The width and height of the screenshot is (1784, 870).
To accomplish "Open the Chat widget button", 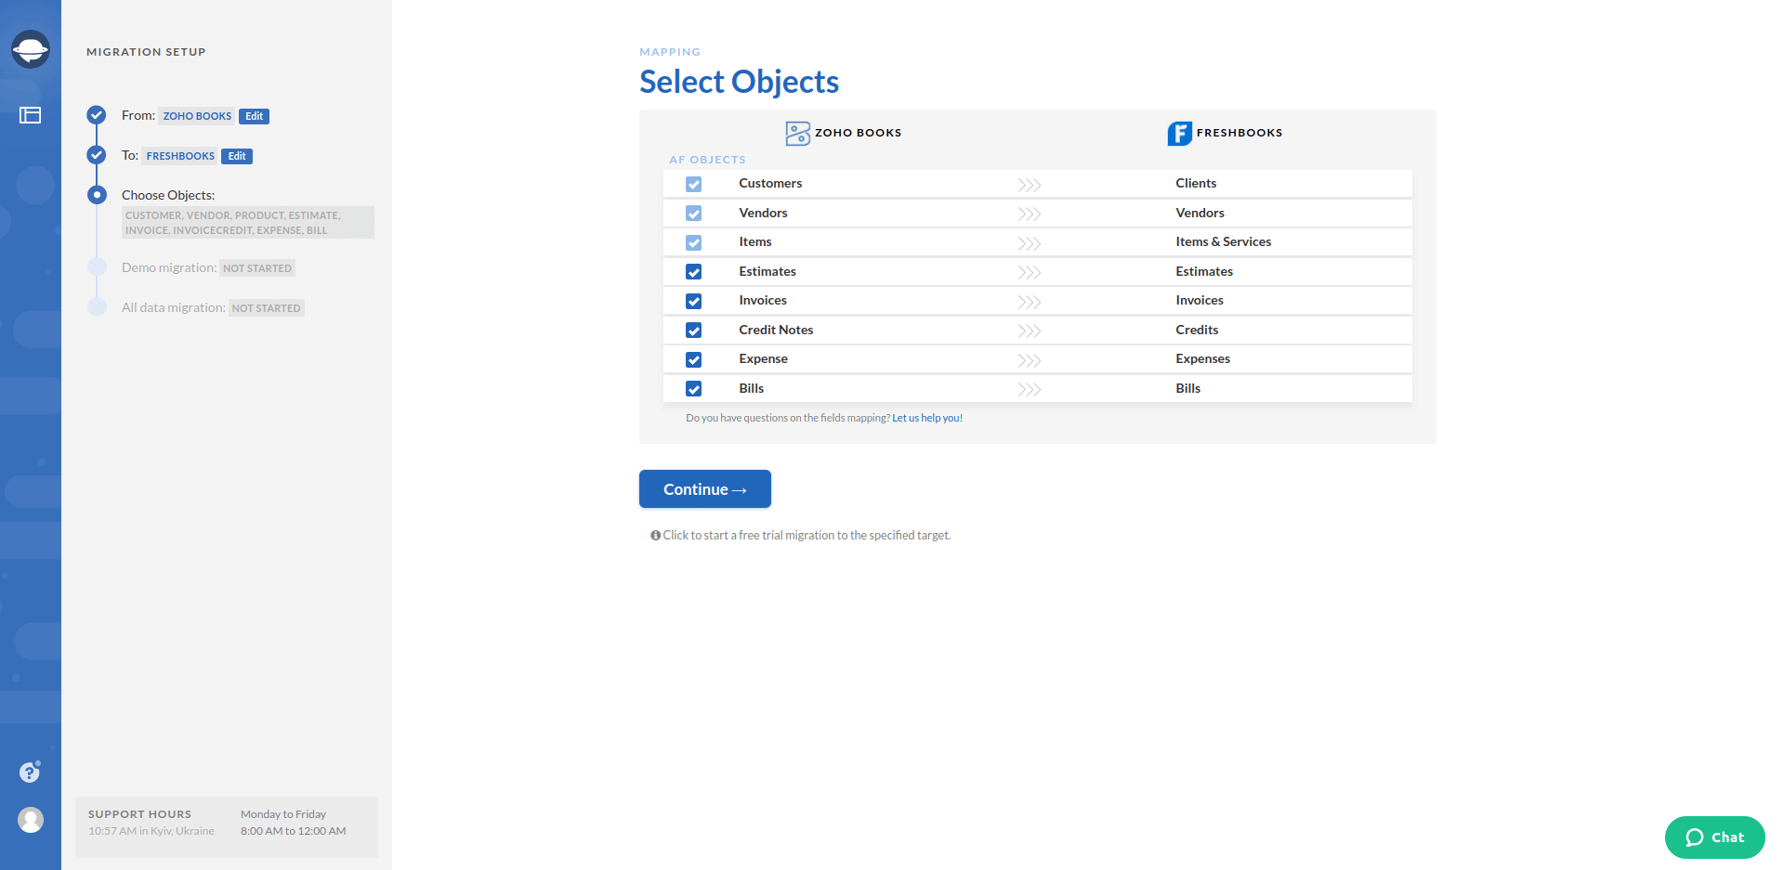I will tap(1715, 838).
